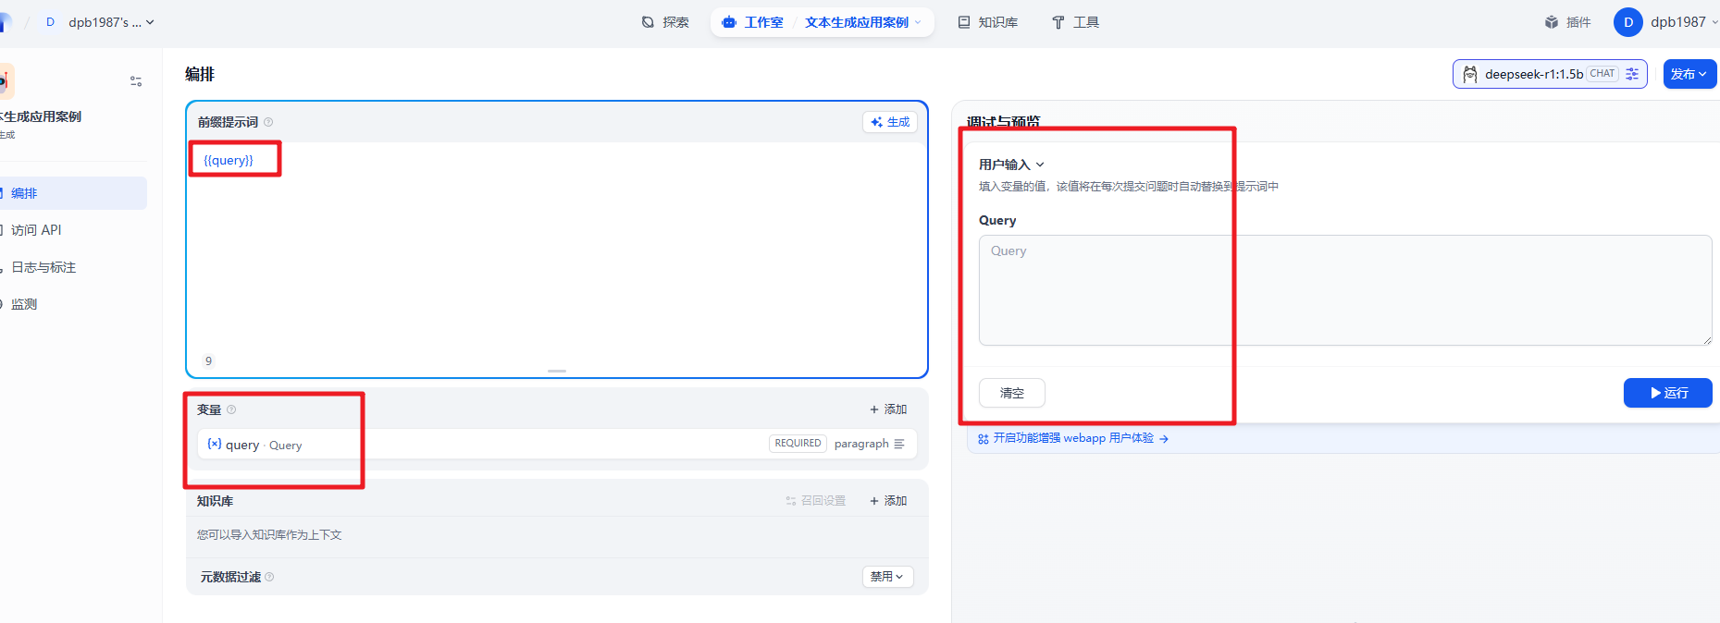Click the dpb1987 user avatar
This screenshot has width=1720, height=623.
(x=1627, y=22)
